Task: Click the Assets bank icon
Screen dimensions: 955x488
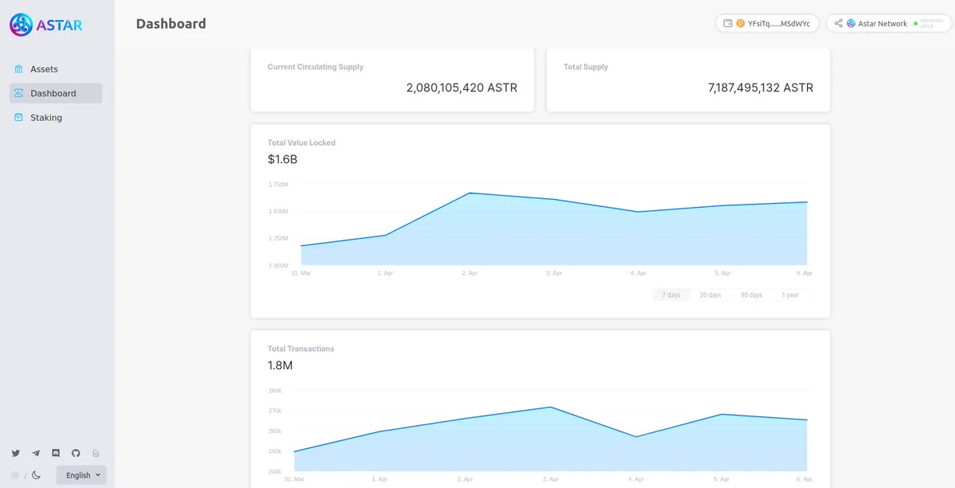Action: [19, 69]
